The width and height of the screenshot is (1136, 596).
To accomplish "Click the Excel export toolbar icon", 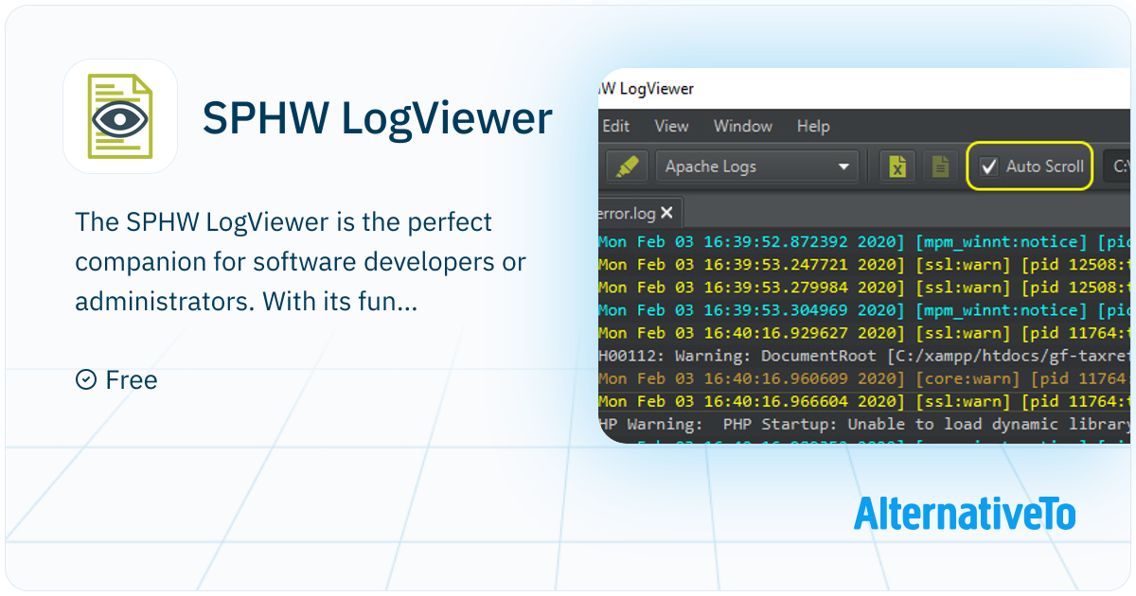I will click(x=897, y=167).
